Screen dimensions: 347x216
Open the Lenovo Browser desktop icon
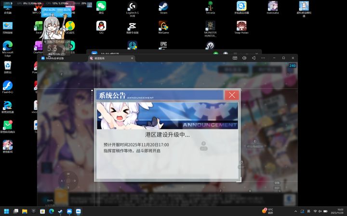pyautogui.click(x=8, y=107)
